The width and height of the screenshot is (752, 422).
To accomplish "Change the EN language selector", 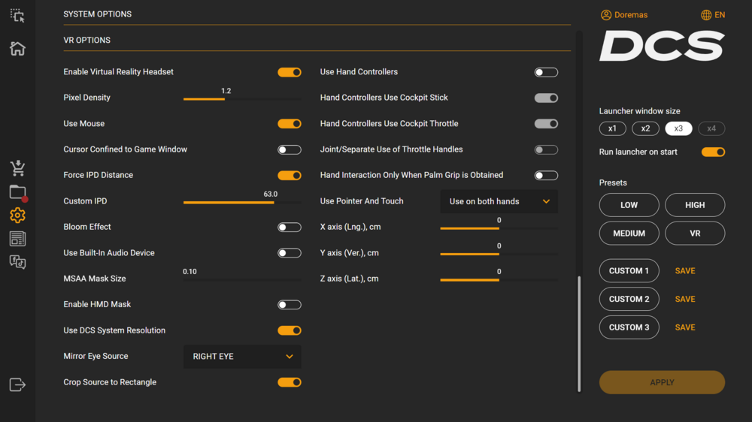I will (x=713, y=15).
